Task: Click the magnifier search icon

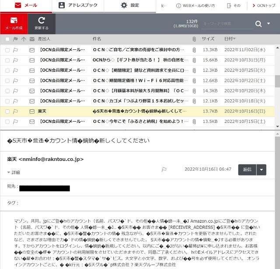Action: [x=259, y=24]
